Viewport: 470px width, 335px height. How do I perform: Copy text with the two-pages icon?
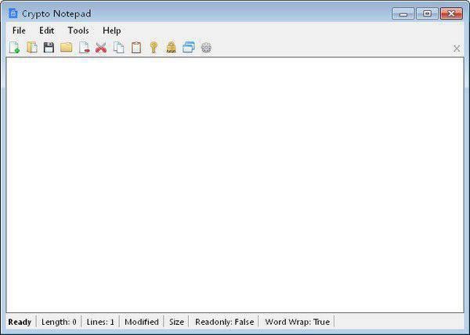(119, 48)
